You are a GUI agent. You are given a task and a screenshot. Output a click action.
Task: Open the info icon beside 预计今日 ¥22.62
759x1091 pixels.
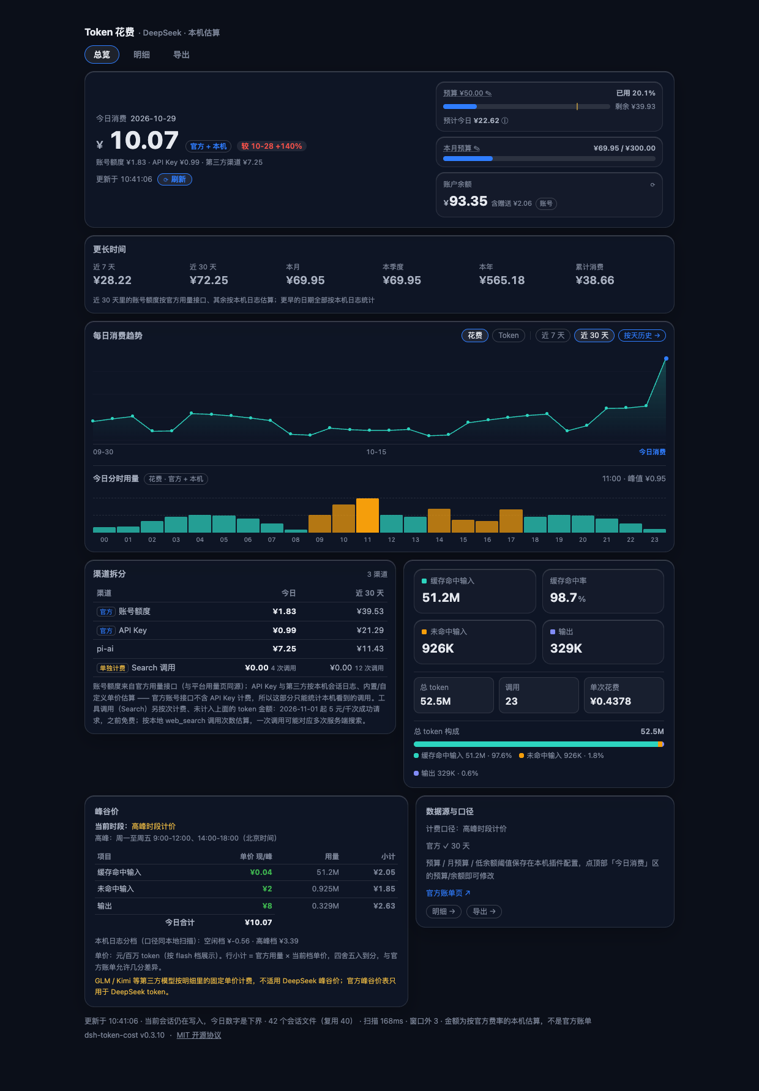click(505, 121)
